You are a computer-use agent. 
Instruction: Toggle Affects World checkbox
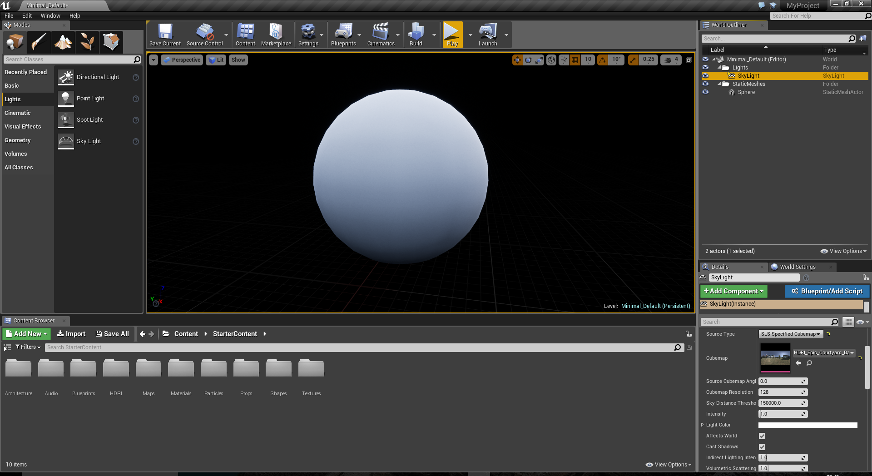pos(762,436)
